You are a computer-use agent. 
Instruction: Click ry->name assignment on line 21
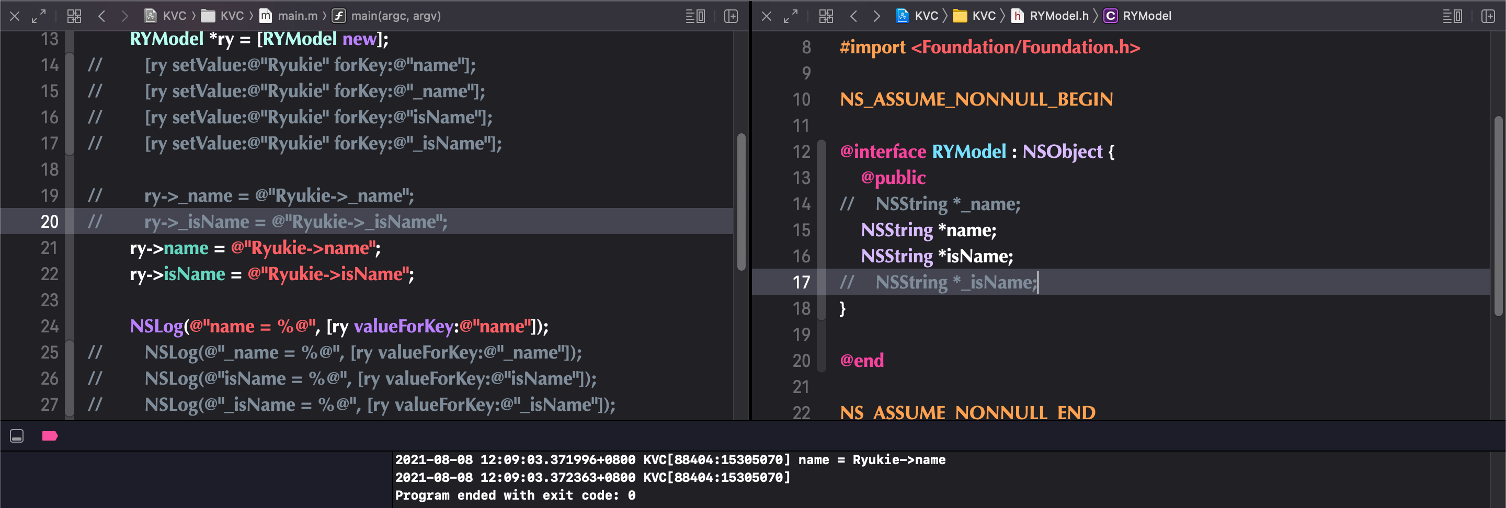(x=255, y=248)
